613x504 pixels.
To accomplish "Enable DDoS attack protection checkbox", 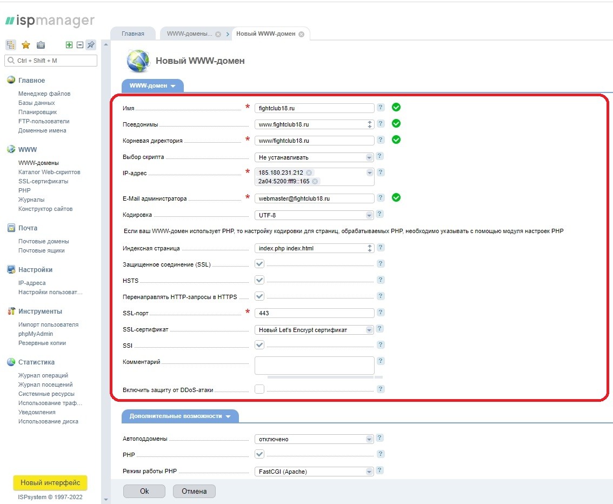I will pyautogui.click(x=259, y=389).
